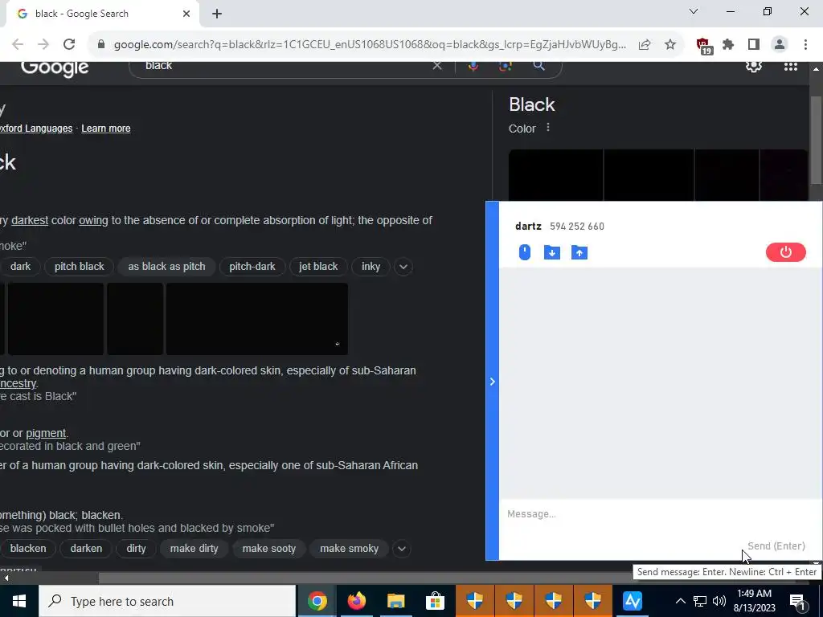Screen dimensions: 823x617
Task: Select the pitch black synonym chip
Action: 80,267
